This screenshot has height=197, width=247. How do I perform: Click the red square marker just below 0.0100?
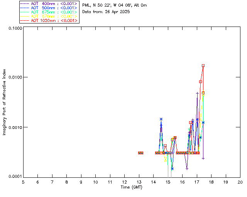click(200, 82)
